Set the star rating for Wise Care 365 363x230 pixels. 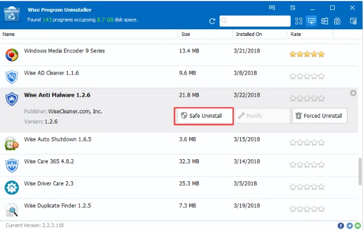pos(307,165)
